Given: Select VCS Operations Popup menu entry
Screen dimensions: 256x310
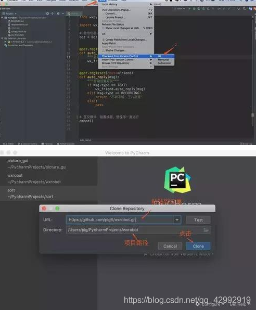Looking at the screenshot, I should click(126, 10).
